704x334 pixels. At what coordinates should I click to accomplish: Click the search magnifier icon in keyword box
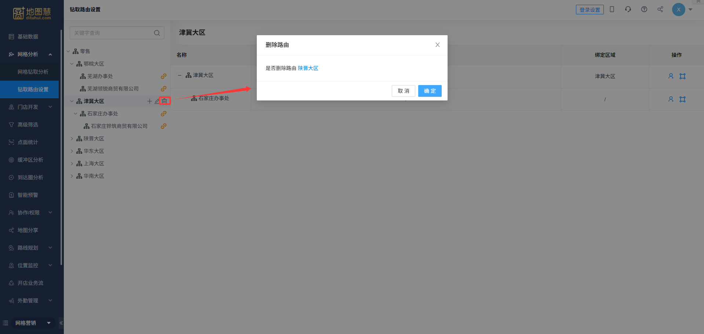(157, 33)
